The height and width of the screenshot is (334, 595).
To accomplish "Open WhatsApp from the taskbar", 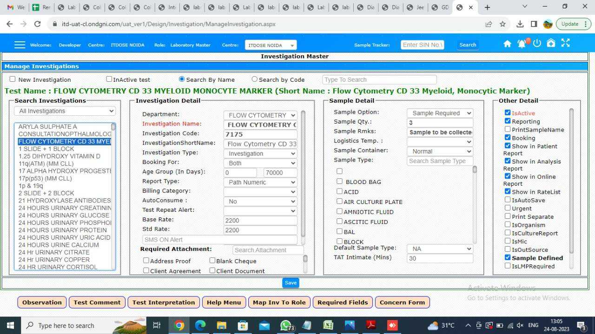I will pyautogui.click(x=285, y=325).
